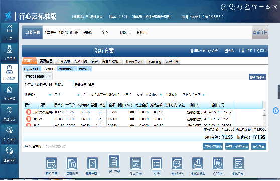Expand the first dropdown arrow in options row
280x181 pixels.
click(x=50, y=95)
